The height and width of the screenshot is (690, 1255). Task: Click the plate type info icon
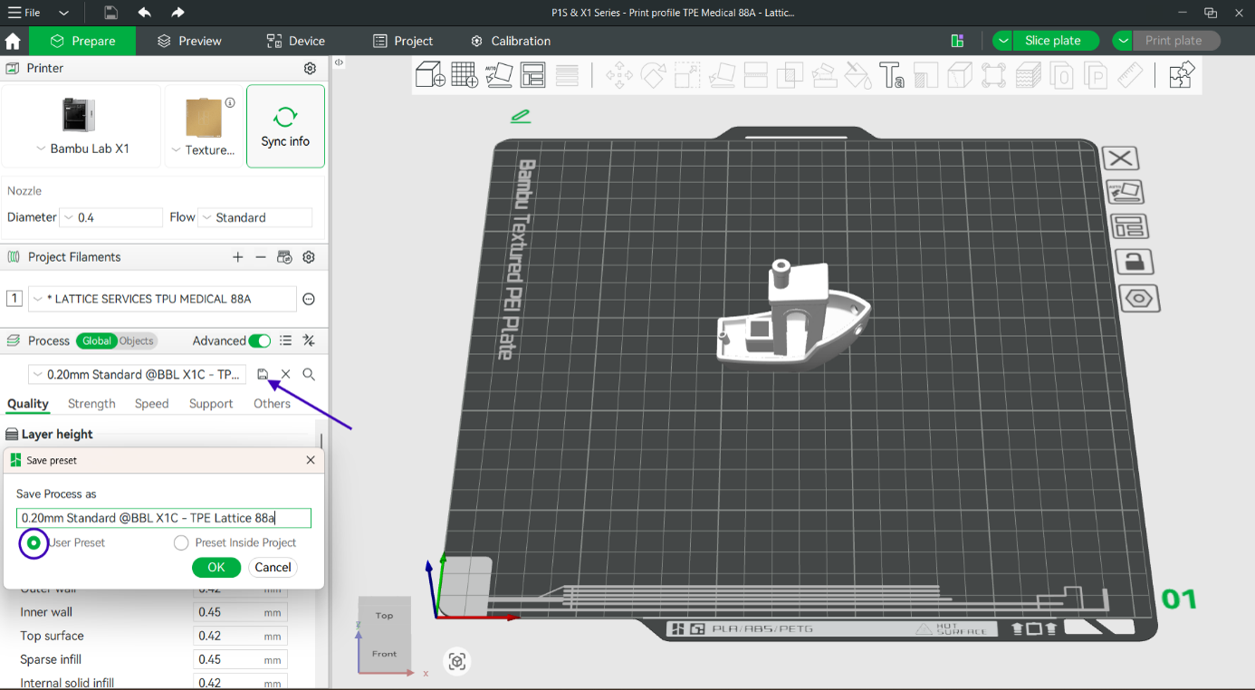click(230, 102)
